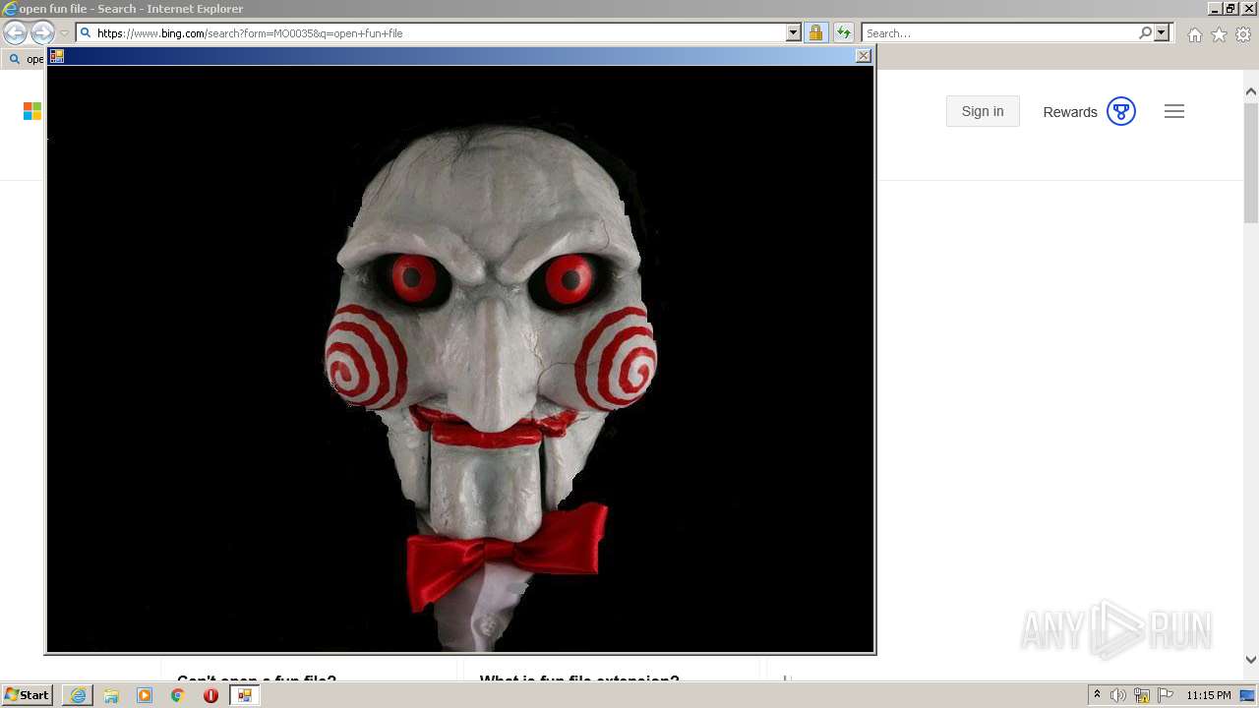Click the Microsoft logo on the Bing page
This screenshot has height=708, width=1259.
tap(32, 111)
